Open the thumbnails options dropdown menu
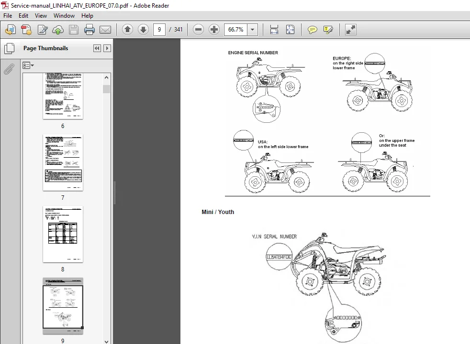This screenshot has width=470, height=344. [x=28, y=65]
